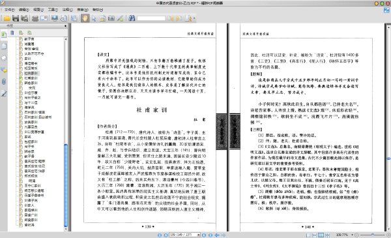
Task: Select the first visible bookmark in the tree
Action: 29,39
